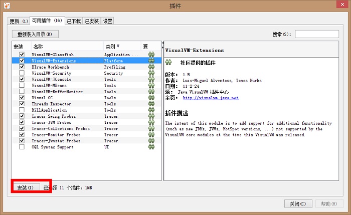The width and height of the screenshot is (351, 215).
Task: Click 重新装入目录 (R) button
Action: [35, 34]
